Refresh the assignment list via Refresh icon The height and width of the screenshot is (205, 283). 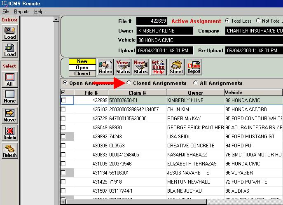10,151
